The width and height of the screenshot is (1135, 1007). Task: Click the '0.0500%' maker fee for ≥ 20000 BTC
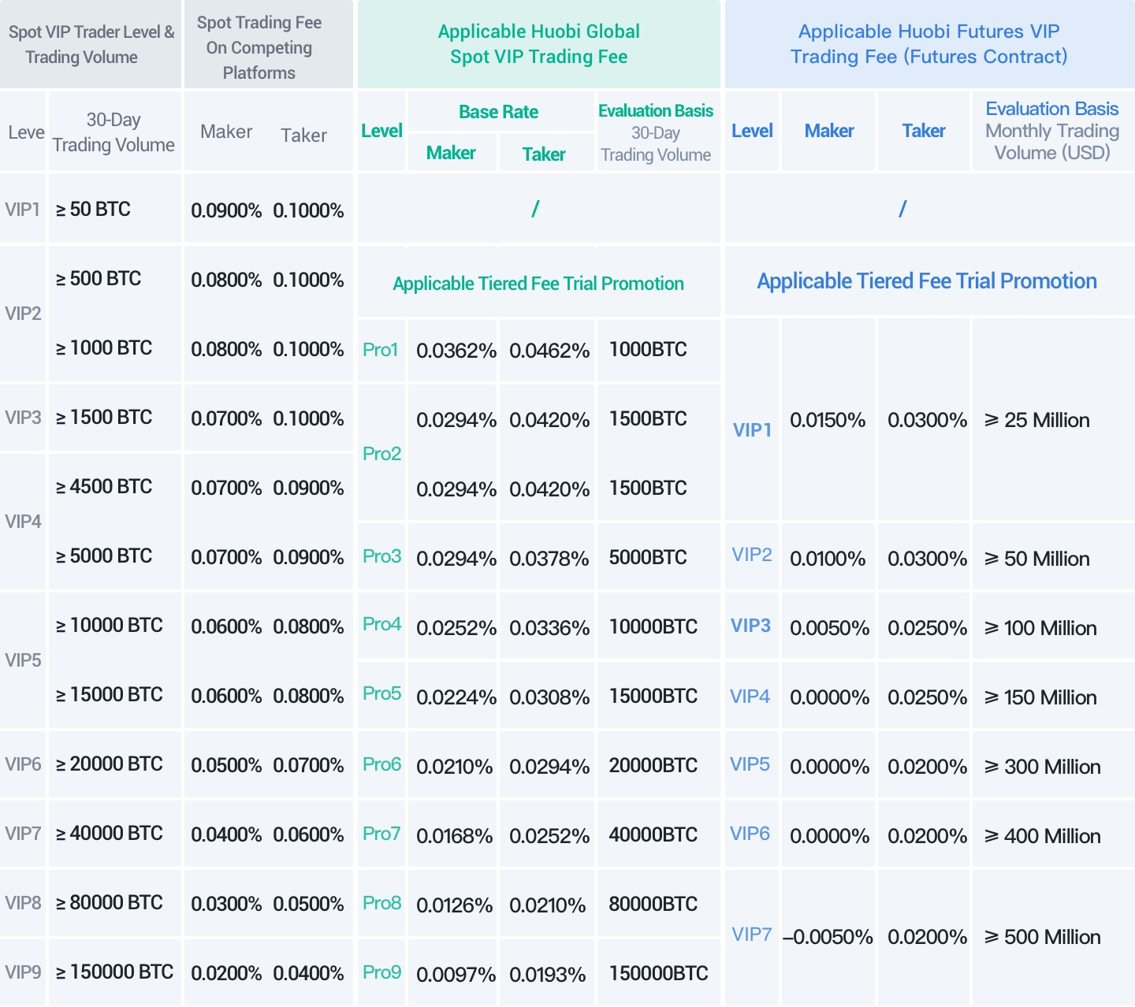click(226, 765)
